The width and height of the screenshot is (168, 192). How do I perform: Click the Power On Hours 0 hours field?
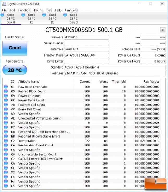(x=153, y=61)
